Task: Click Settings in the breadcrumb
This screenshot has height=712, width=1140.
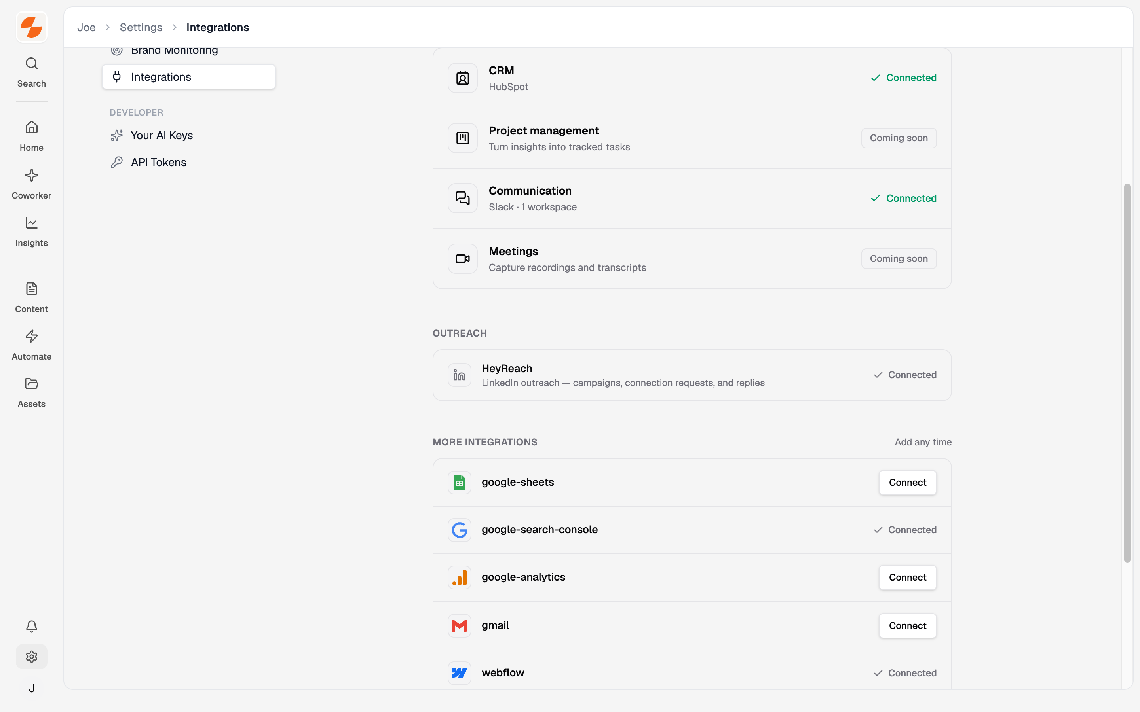Action: pyautogui.click(x=141, y=27)
